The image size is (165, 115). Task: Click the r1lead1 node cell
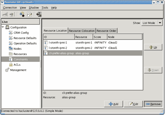(x=113, y=48)
